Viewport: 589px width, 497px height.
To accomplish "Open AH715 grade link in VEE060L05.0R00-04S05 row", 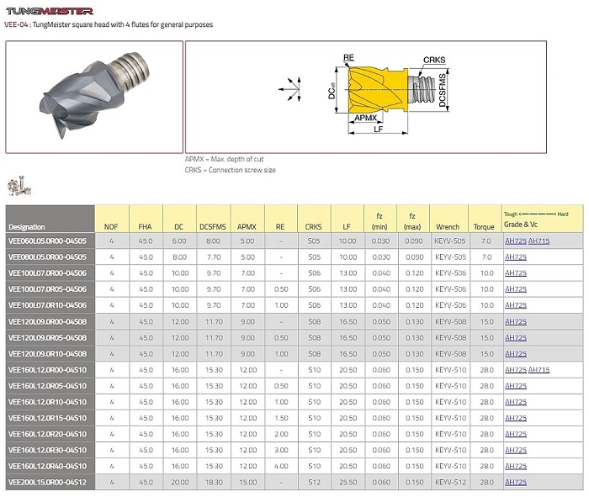I will (539, 241).
